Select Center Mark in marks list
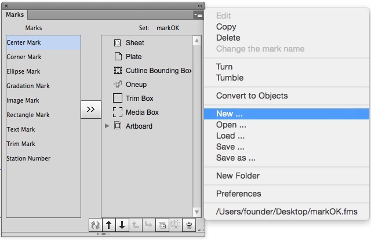Screen dimensions: 371x240 click(x=43, y=42)
